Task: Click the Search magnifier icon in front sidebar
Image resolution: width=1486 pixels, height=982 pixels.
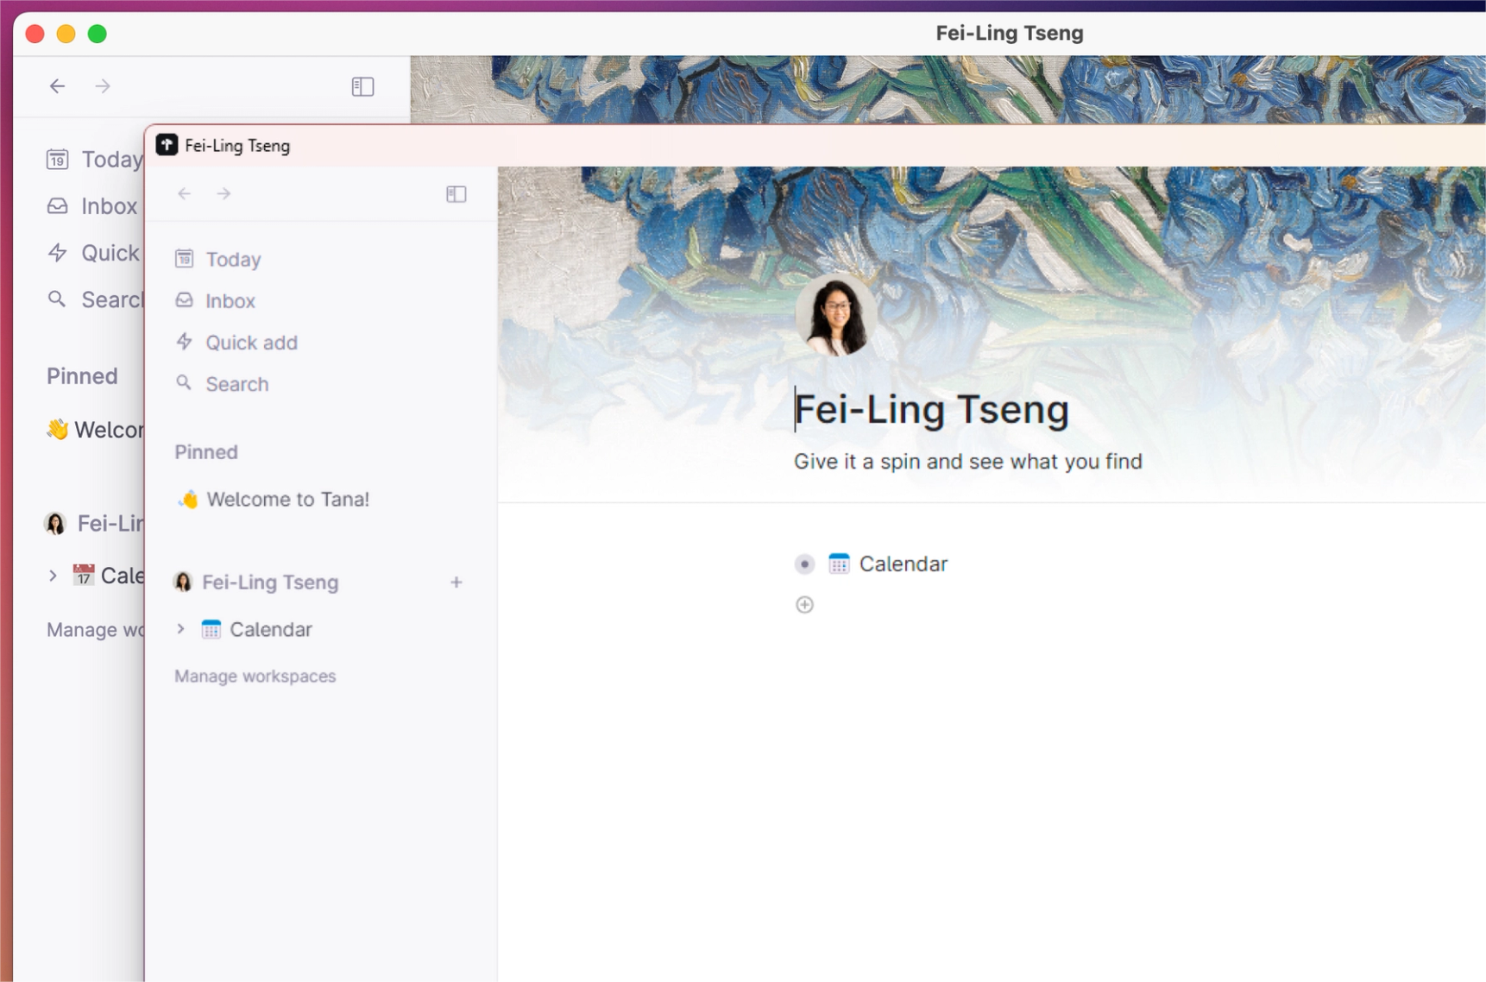Action: (x=183, y=382)
